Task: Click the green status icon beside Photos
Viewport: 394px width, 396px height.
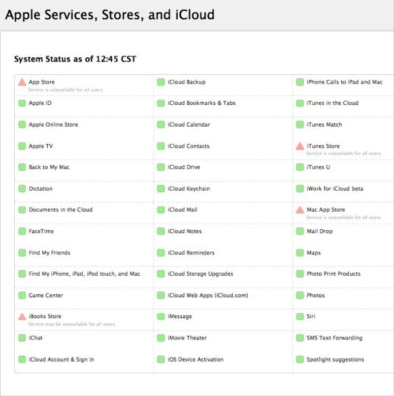Action: pos(300,295)
